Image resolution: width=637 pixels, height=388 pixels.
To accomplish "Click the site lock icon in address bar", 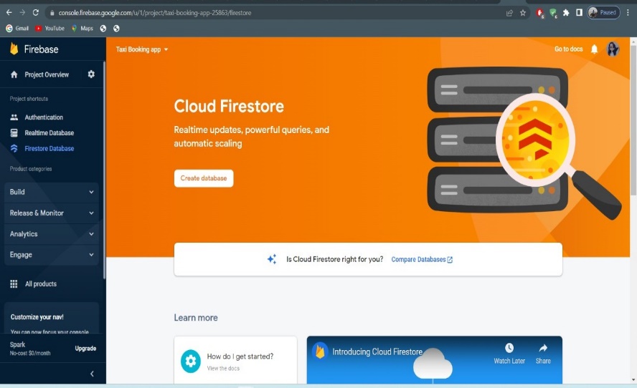I will (52, 13).
